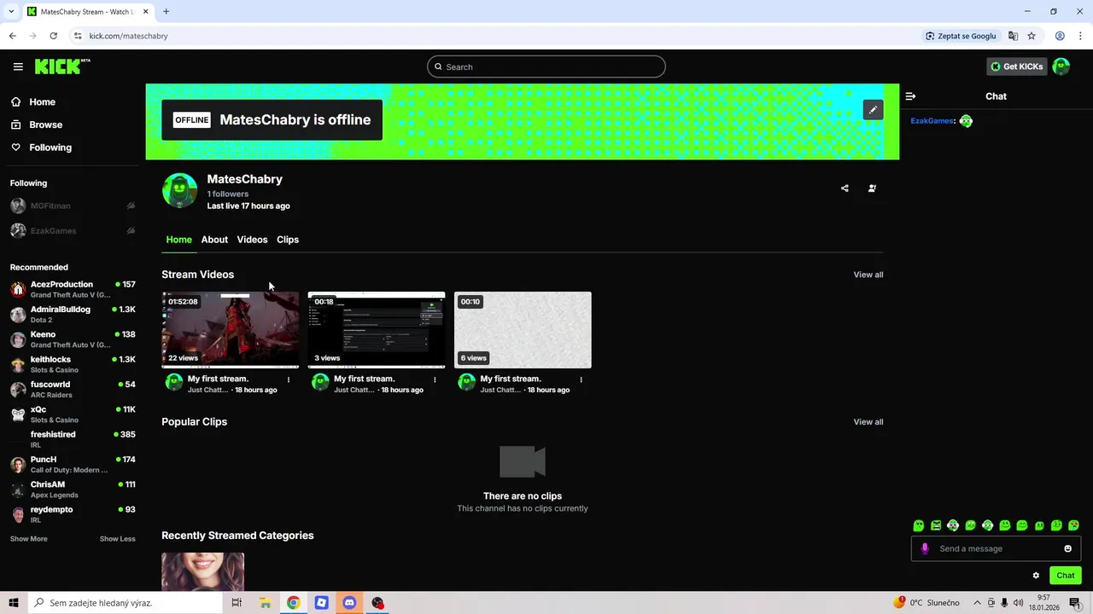Click the Get KICKs button
Viewport: 1093px width, 614px height.
[1016, 67]
